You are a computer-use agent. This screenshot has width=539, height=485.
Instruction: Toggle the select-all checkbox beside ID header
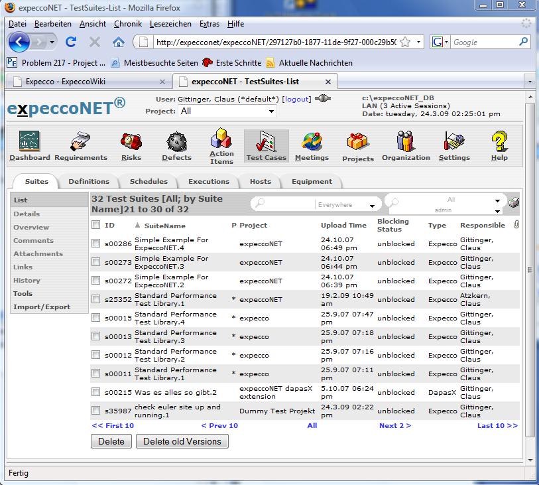click(96, 226)
